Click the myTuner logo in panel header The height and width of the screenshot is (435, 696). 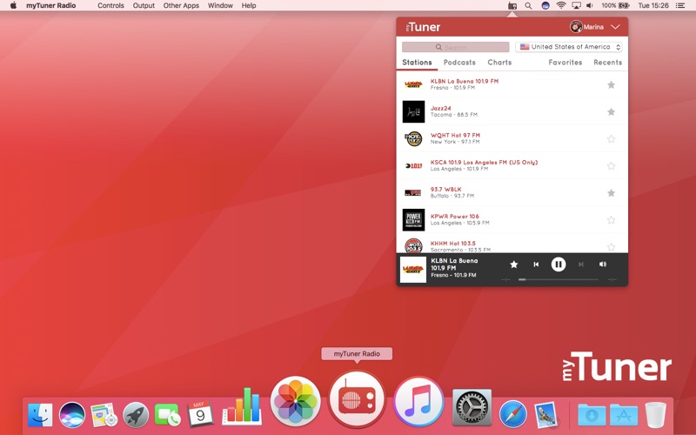click(423, 27)
